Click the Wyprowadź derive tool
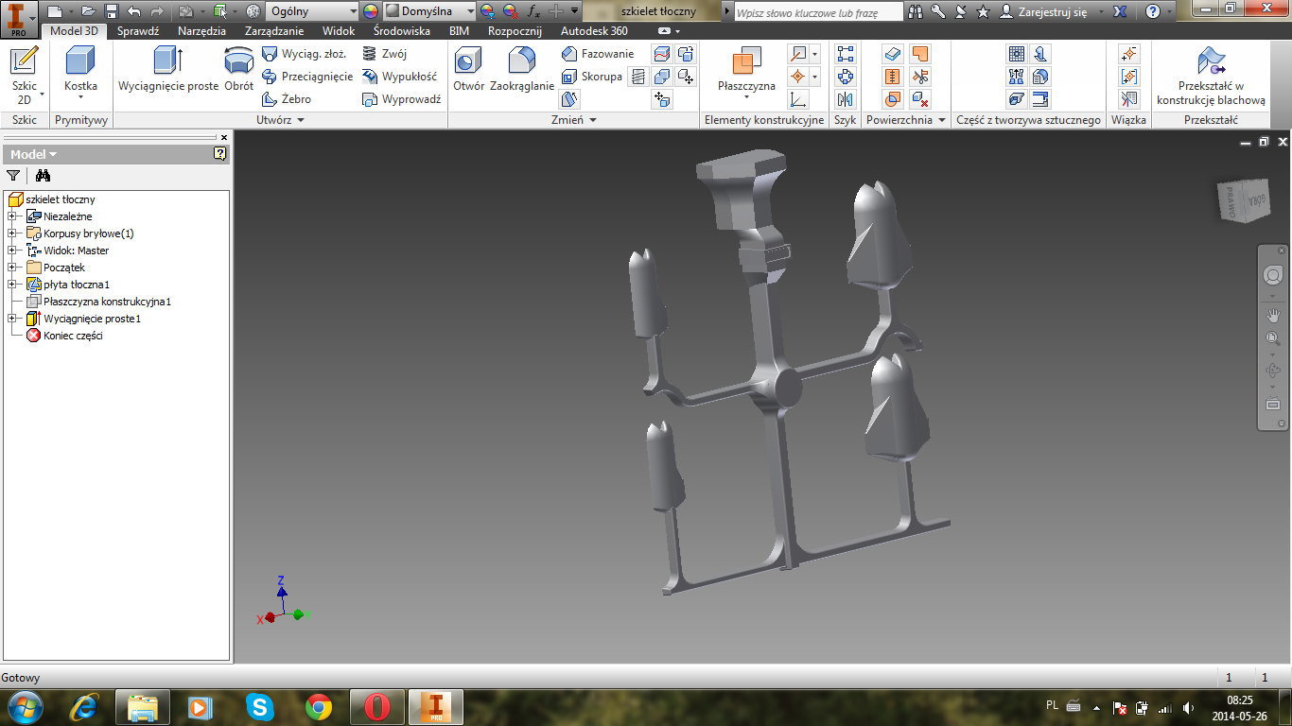Screen dimensions: 1292x726 401,99
